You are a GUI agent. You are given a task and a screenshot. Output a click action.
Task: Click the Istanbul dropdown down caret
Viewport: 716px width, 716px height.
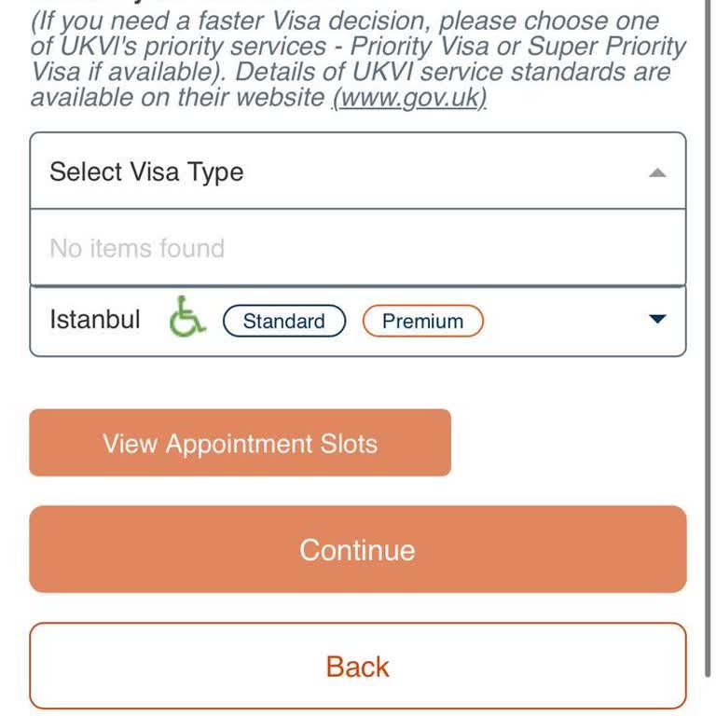point(657,320)
